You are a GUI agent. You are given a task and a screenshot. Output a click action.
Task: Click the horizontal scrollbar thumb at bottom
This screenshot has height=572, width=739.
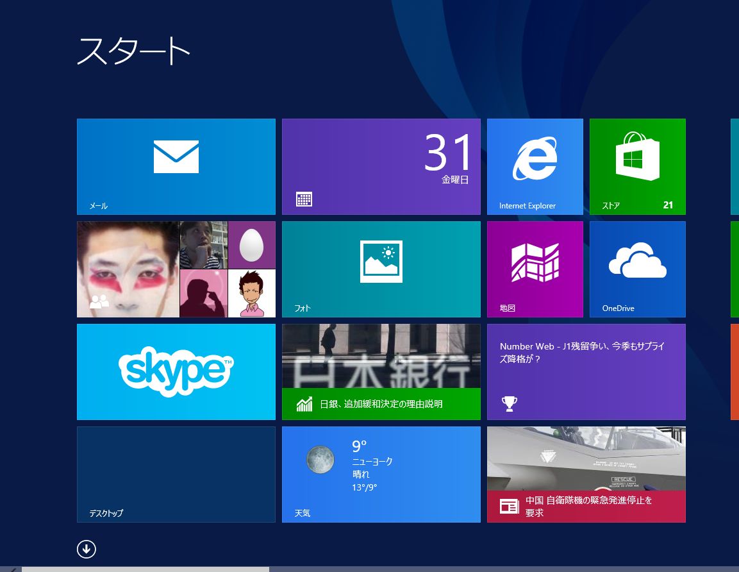coord(145,569)
